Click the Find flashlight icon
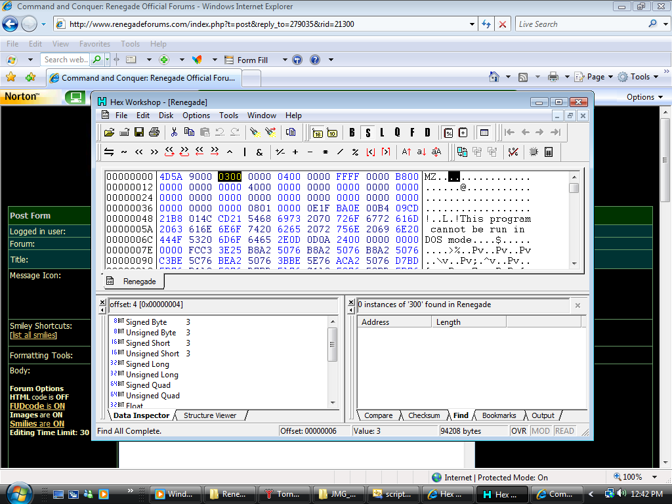 pos(255,132)
